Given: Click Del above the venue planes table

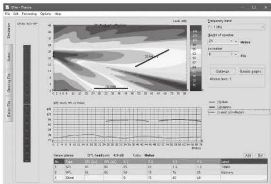Looking at the screenshot, I should click(x=260, y=156).
